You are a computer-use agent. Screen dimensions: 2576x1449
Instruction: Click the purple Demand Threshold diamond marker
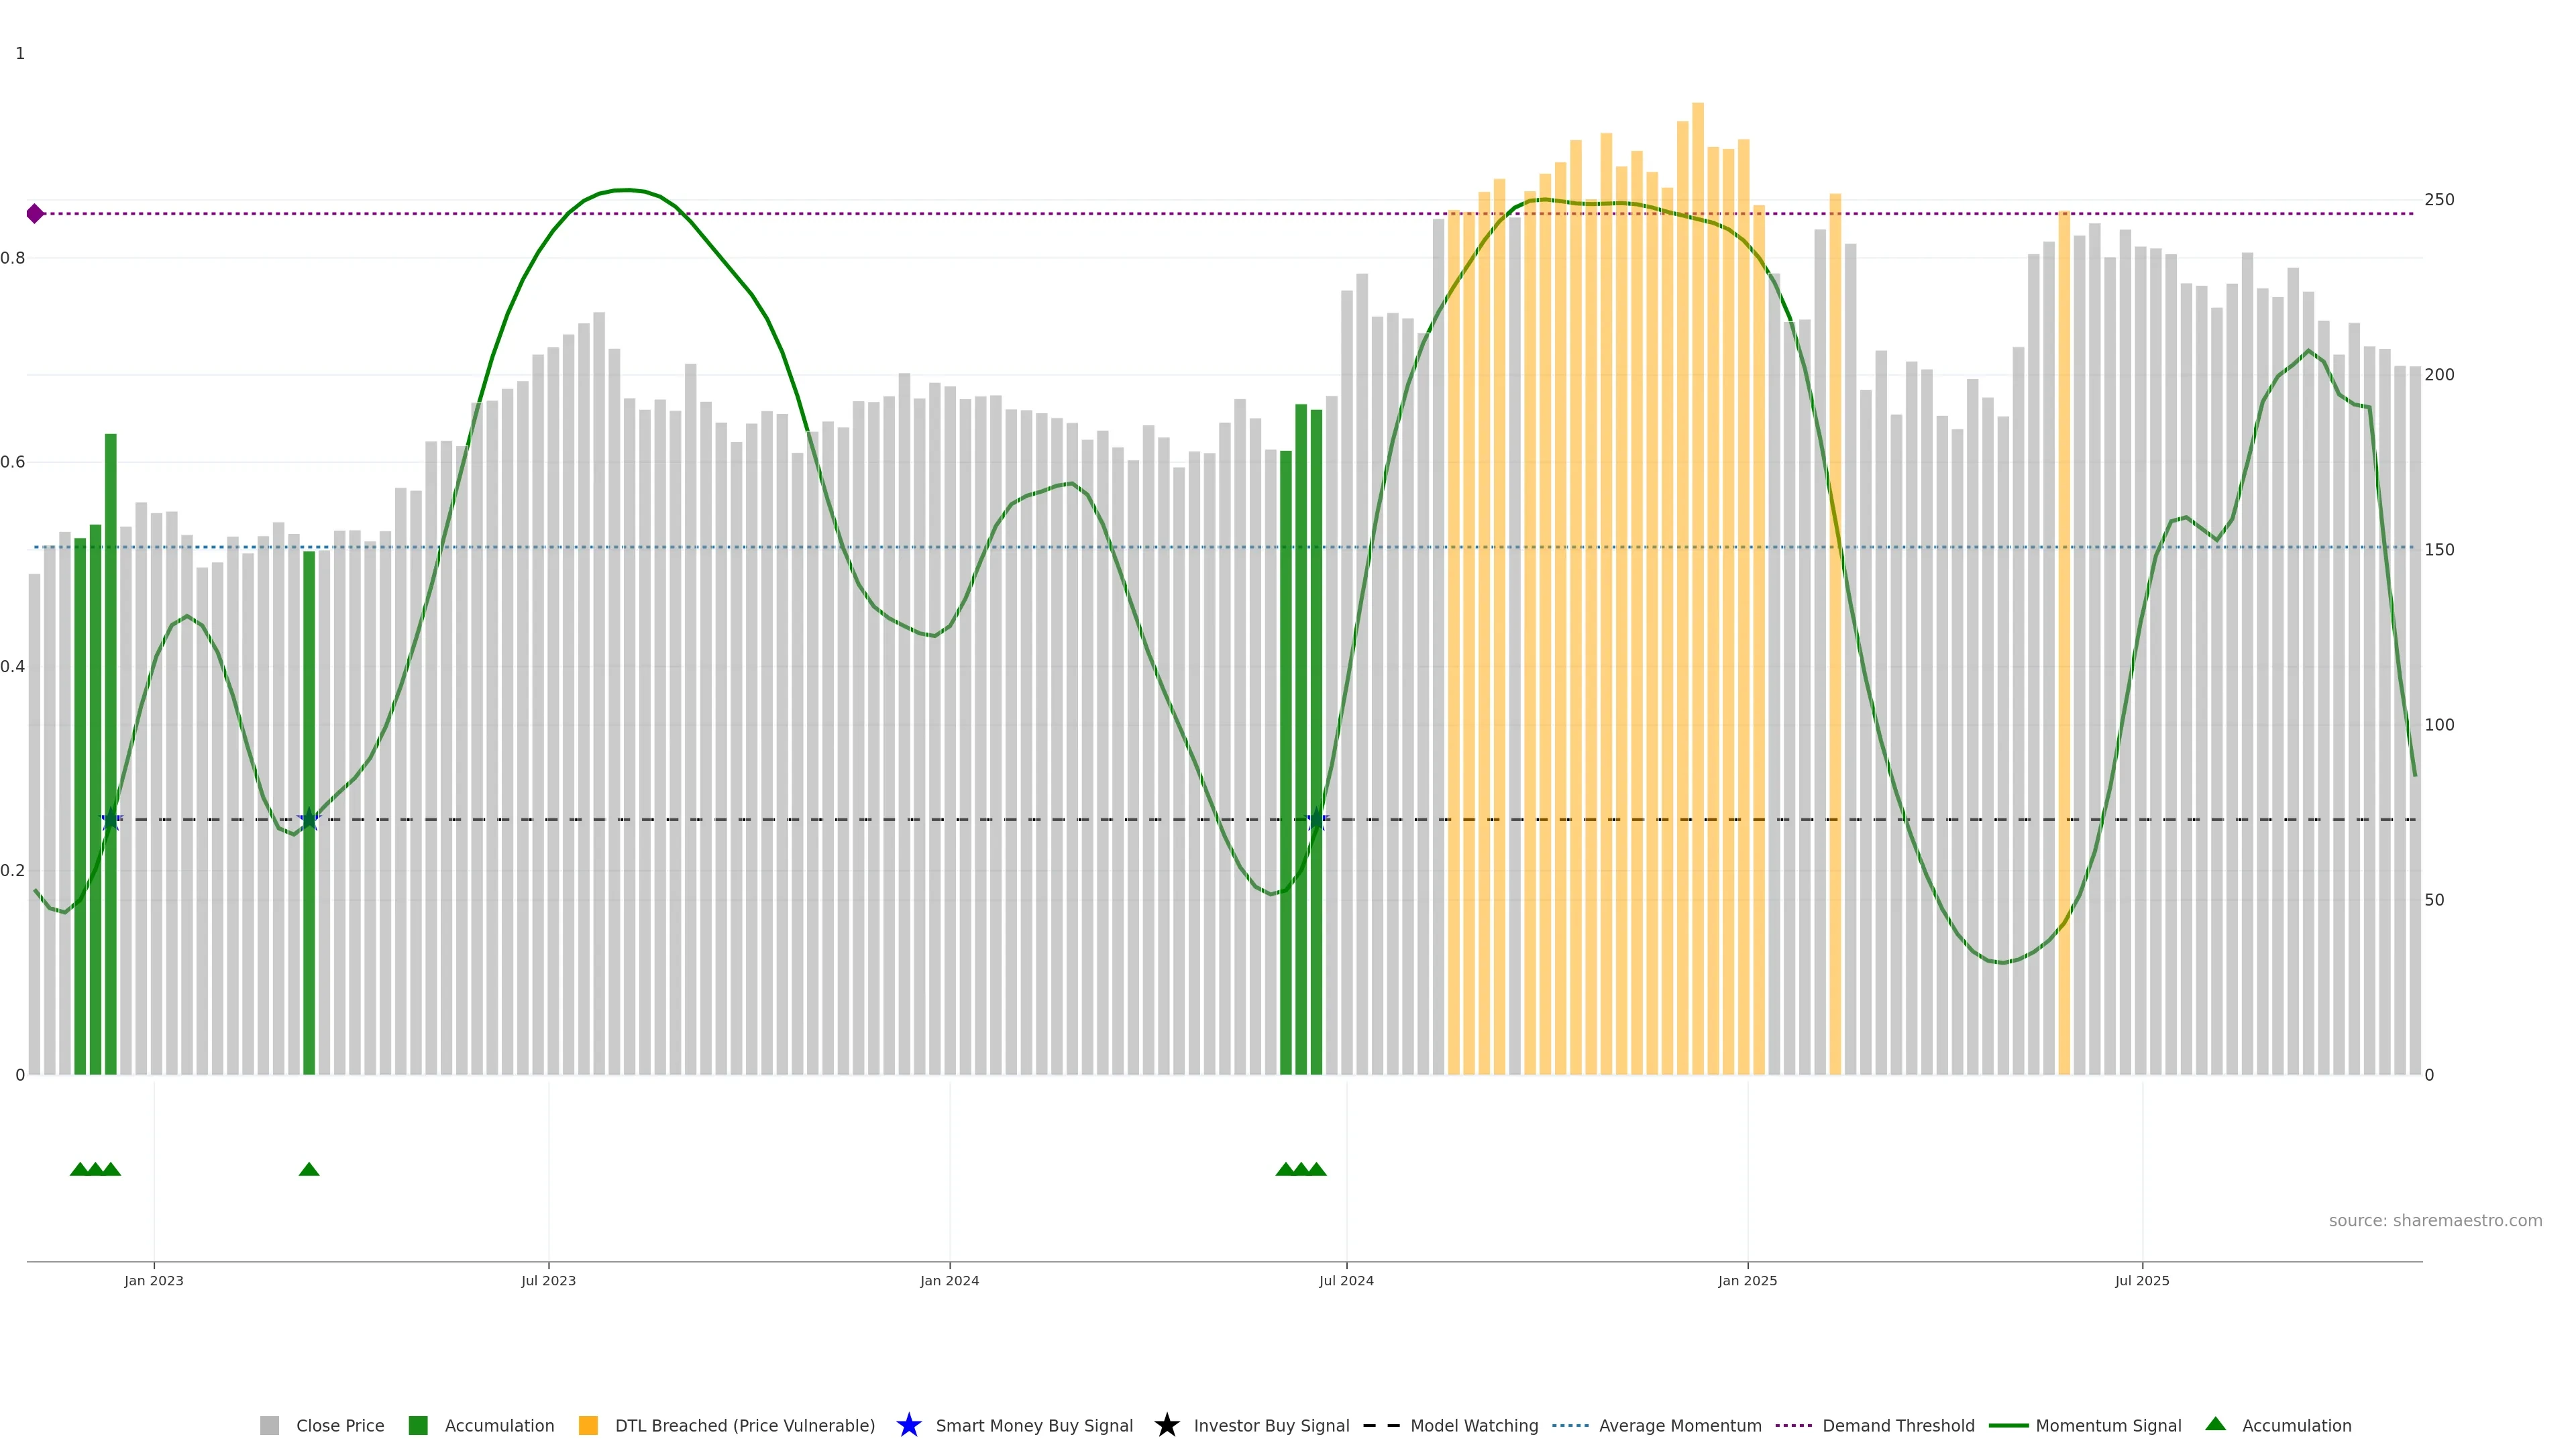click(35, 213)
